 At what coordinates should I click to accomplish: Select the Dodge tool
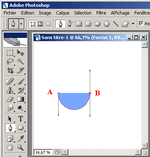coord(21,108)
